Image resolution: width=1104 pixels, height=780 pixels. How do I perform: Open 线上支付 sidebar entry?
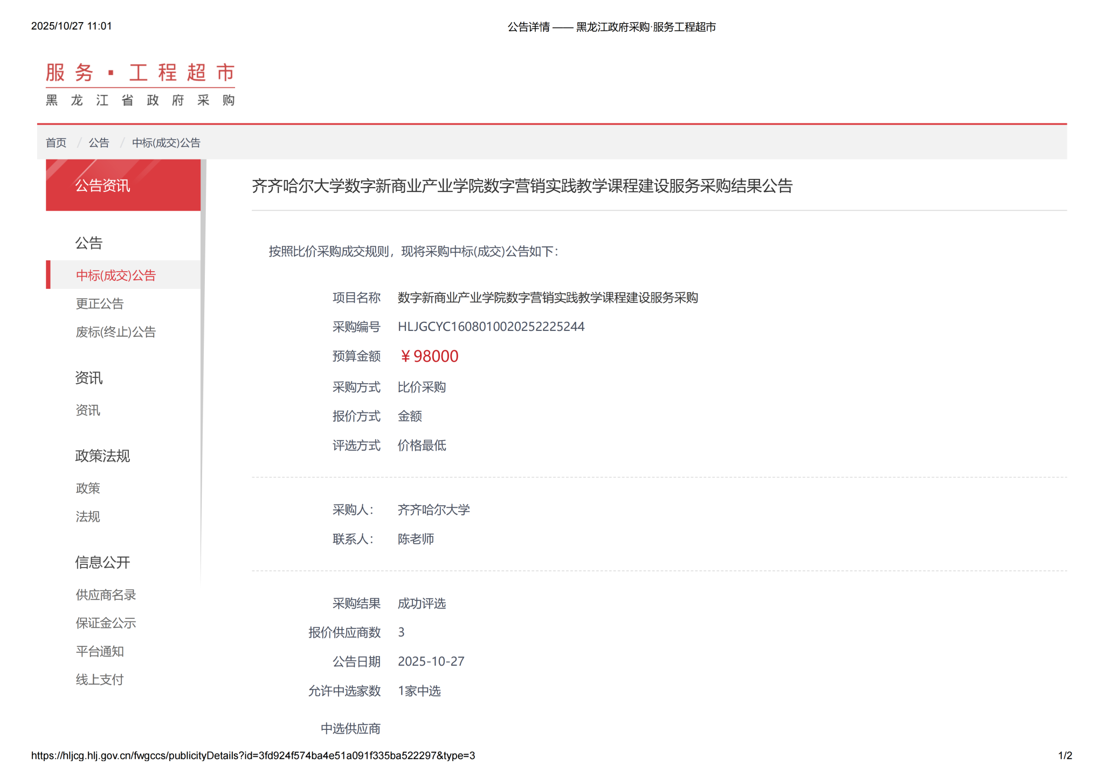coord(100,680)
